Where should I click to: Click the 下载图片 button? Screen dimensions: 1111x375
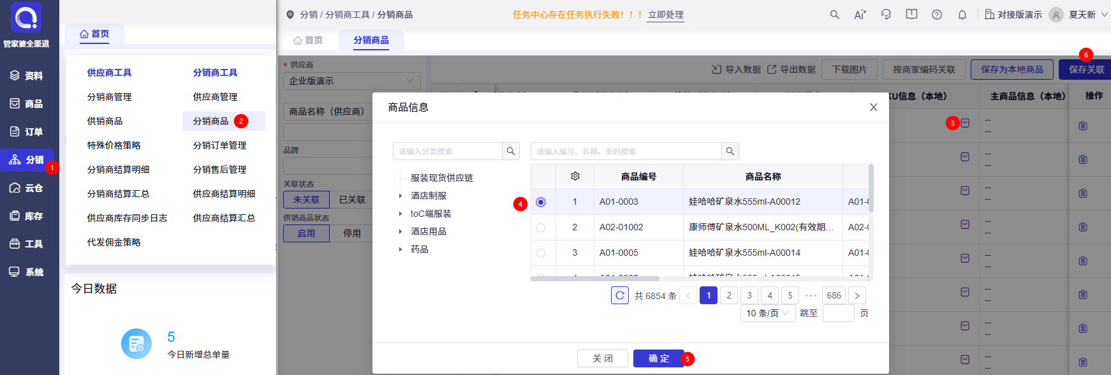pyautogui.click(x=850, y=70)
